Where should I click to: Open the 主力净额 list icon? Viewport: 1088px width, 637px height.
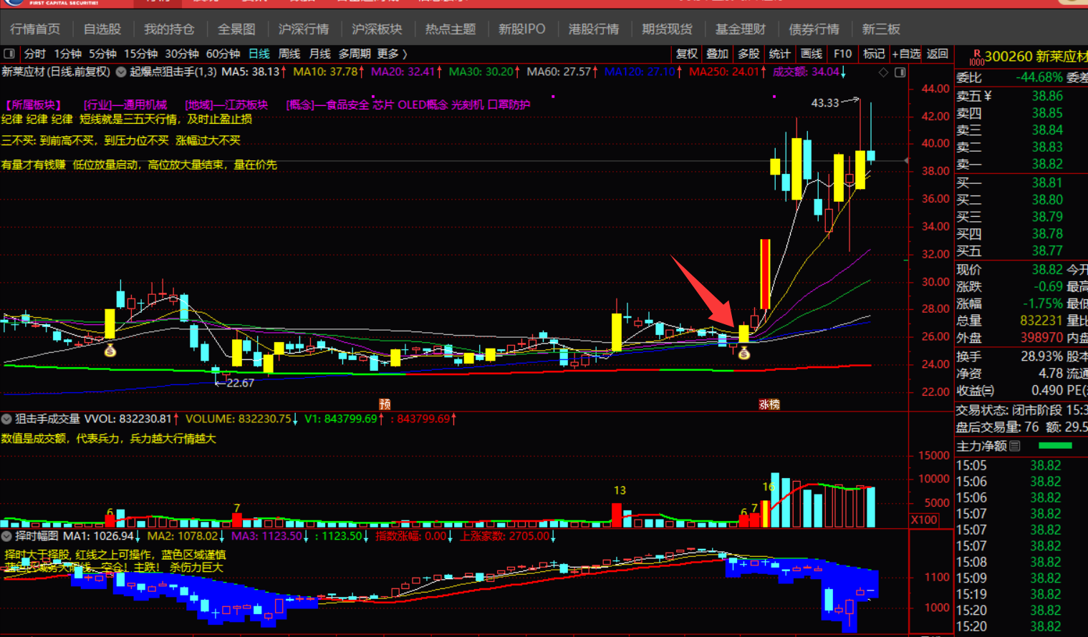[1015, 446]
